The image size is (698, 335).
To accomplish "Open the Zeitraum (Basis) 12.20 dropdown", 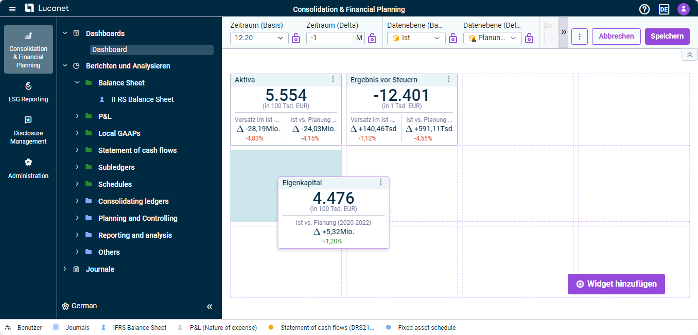I will tap(259, 38).
